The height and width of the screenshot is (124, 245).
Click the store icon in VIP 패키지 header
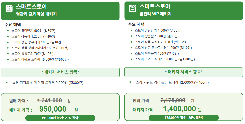point(133,8)
